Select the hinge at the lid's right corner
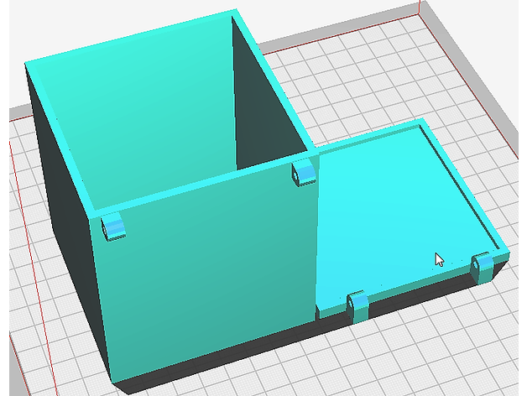The height and width of the screenshot is (396, 527). [483, 267]
